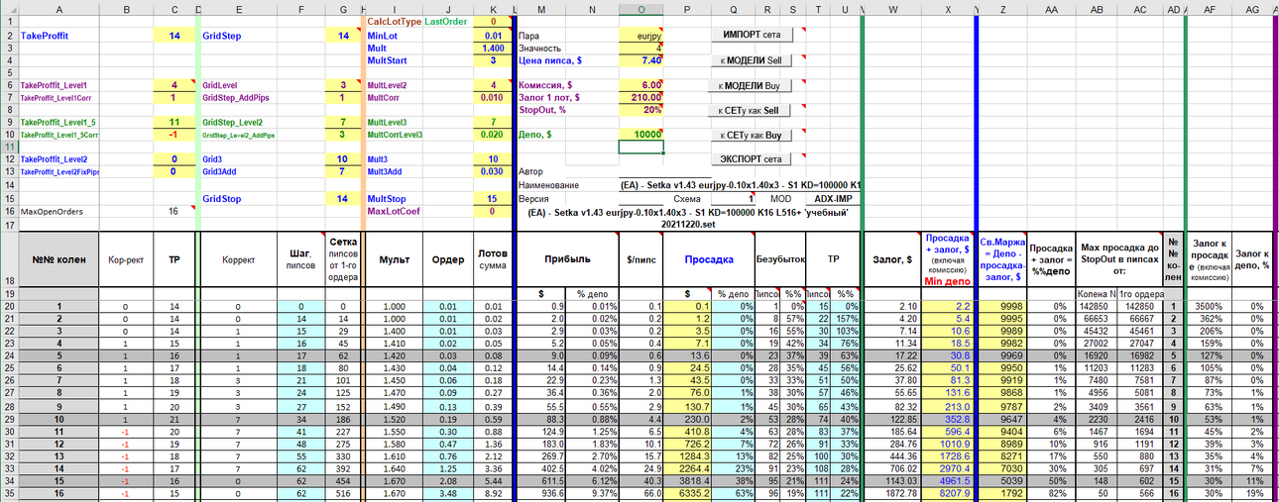Select column K header
The width and height of the screenshot is (1279, 502).
pos(493,9)
